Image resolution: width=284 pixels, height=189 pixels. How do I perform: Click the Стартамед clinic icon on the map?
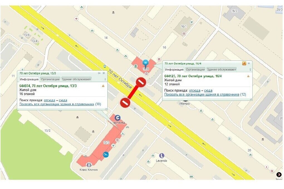117,118
